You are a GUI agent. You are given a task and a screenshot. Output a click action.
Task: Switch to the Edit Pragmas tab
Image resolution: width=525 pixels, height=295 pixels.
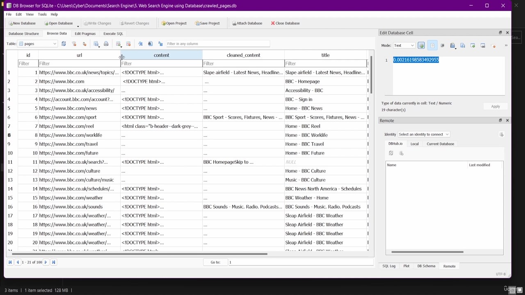point(85,34)
